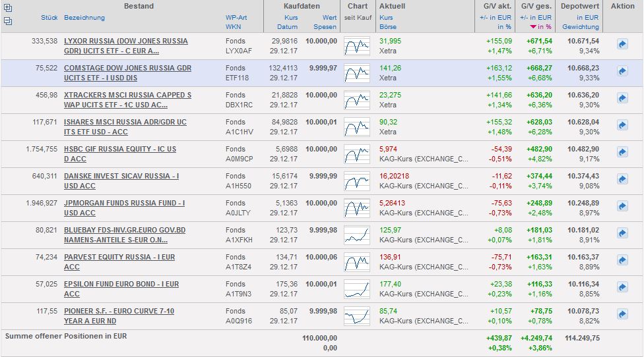Sort table by Bezeichnung column

point(86,17)
